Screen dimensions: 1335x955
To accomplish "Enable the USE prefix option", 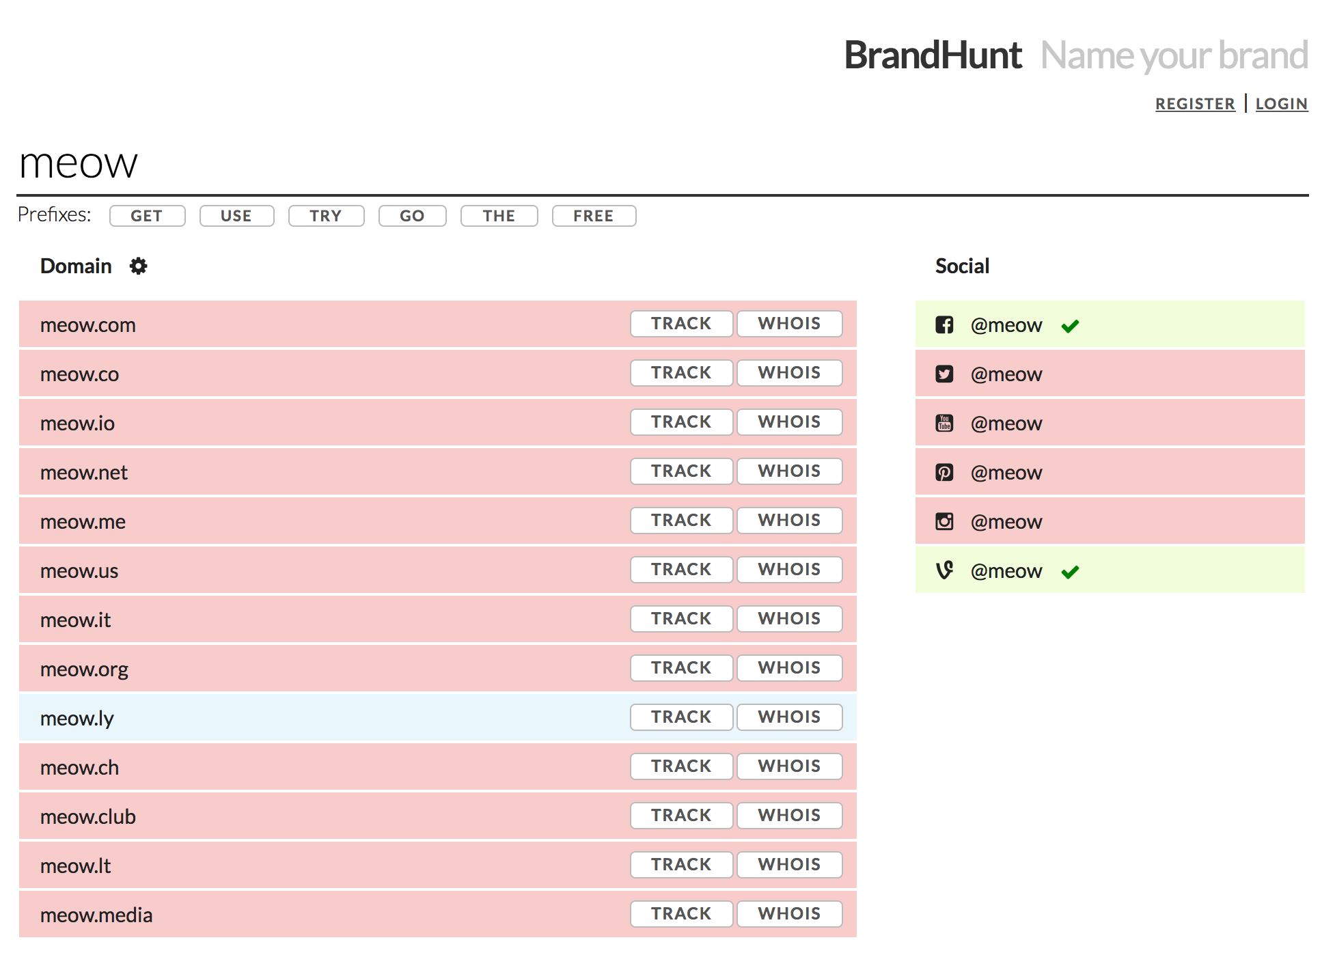I will (236, 216).
